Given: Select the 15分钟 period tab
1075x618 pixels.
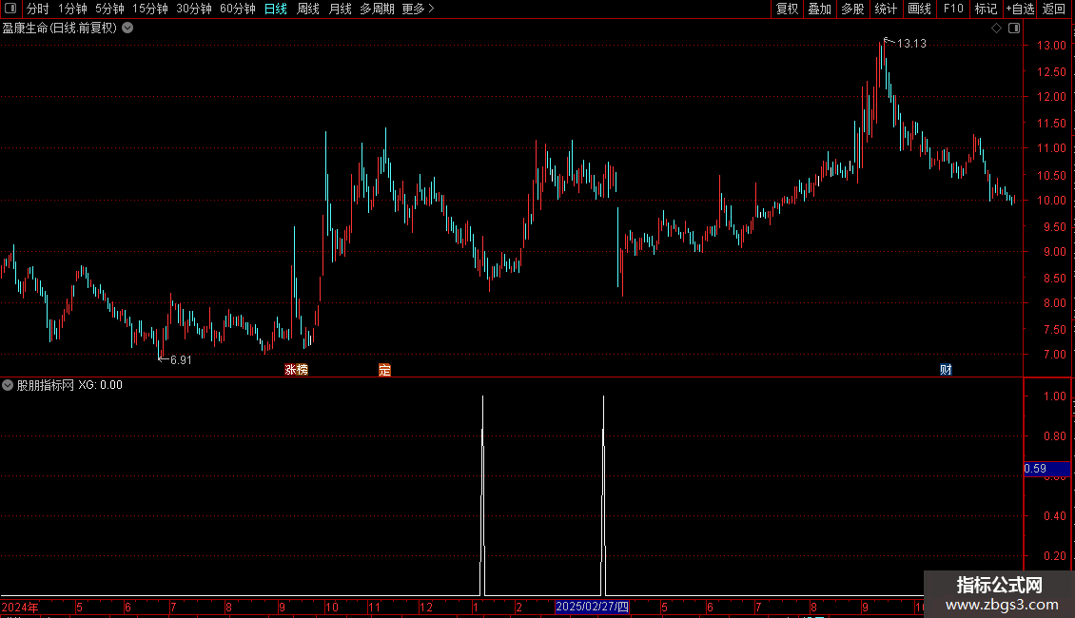Looking at the screenshot, I should tap(150, 9).
